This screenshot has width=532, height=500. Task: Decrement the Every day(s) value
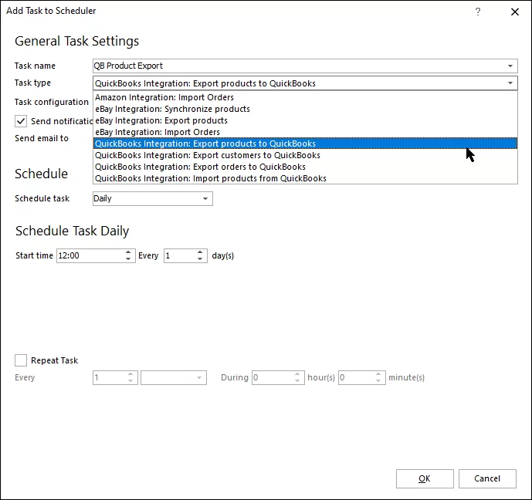pyautogui.click(x=201, y=259)
